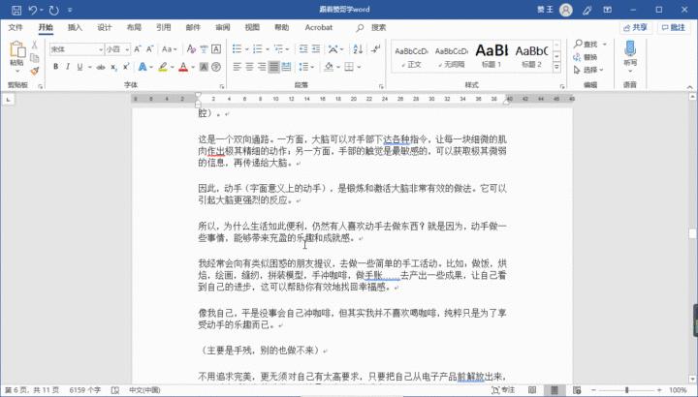Toggle character shading

point(204,67)
